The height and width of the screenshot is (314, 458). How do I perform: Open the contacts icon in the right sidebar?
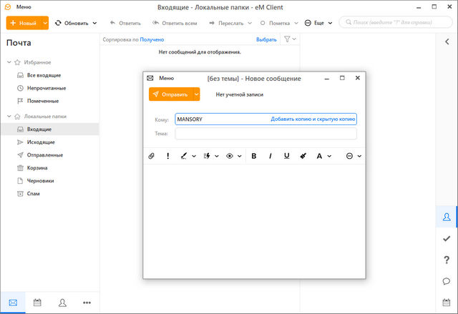coord(447,217)
